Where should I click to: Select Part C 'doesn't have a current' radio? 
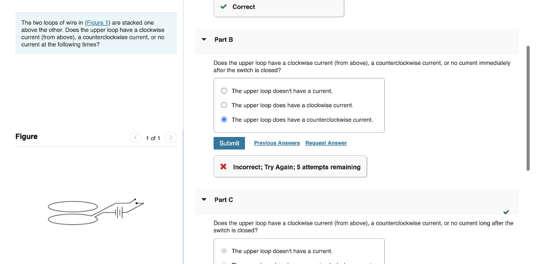click(224, 251)
